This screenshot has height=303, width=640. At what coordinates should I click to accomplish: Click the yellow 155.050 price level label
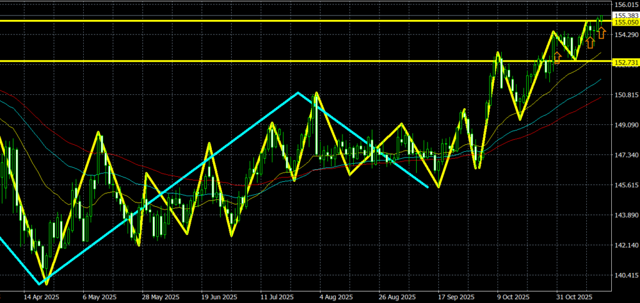626,22
